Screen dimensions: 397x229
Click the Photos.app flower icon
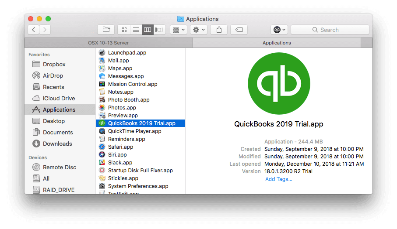(x=102, y=107)
